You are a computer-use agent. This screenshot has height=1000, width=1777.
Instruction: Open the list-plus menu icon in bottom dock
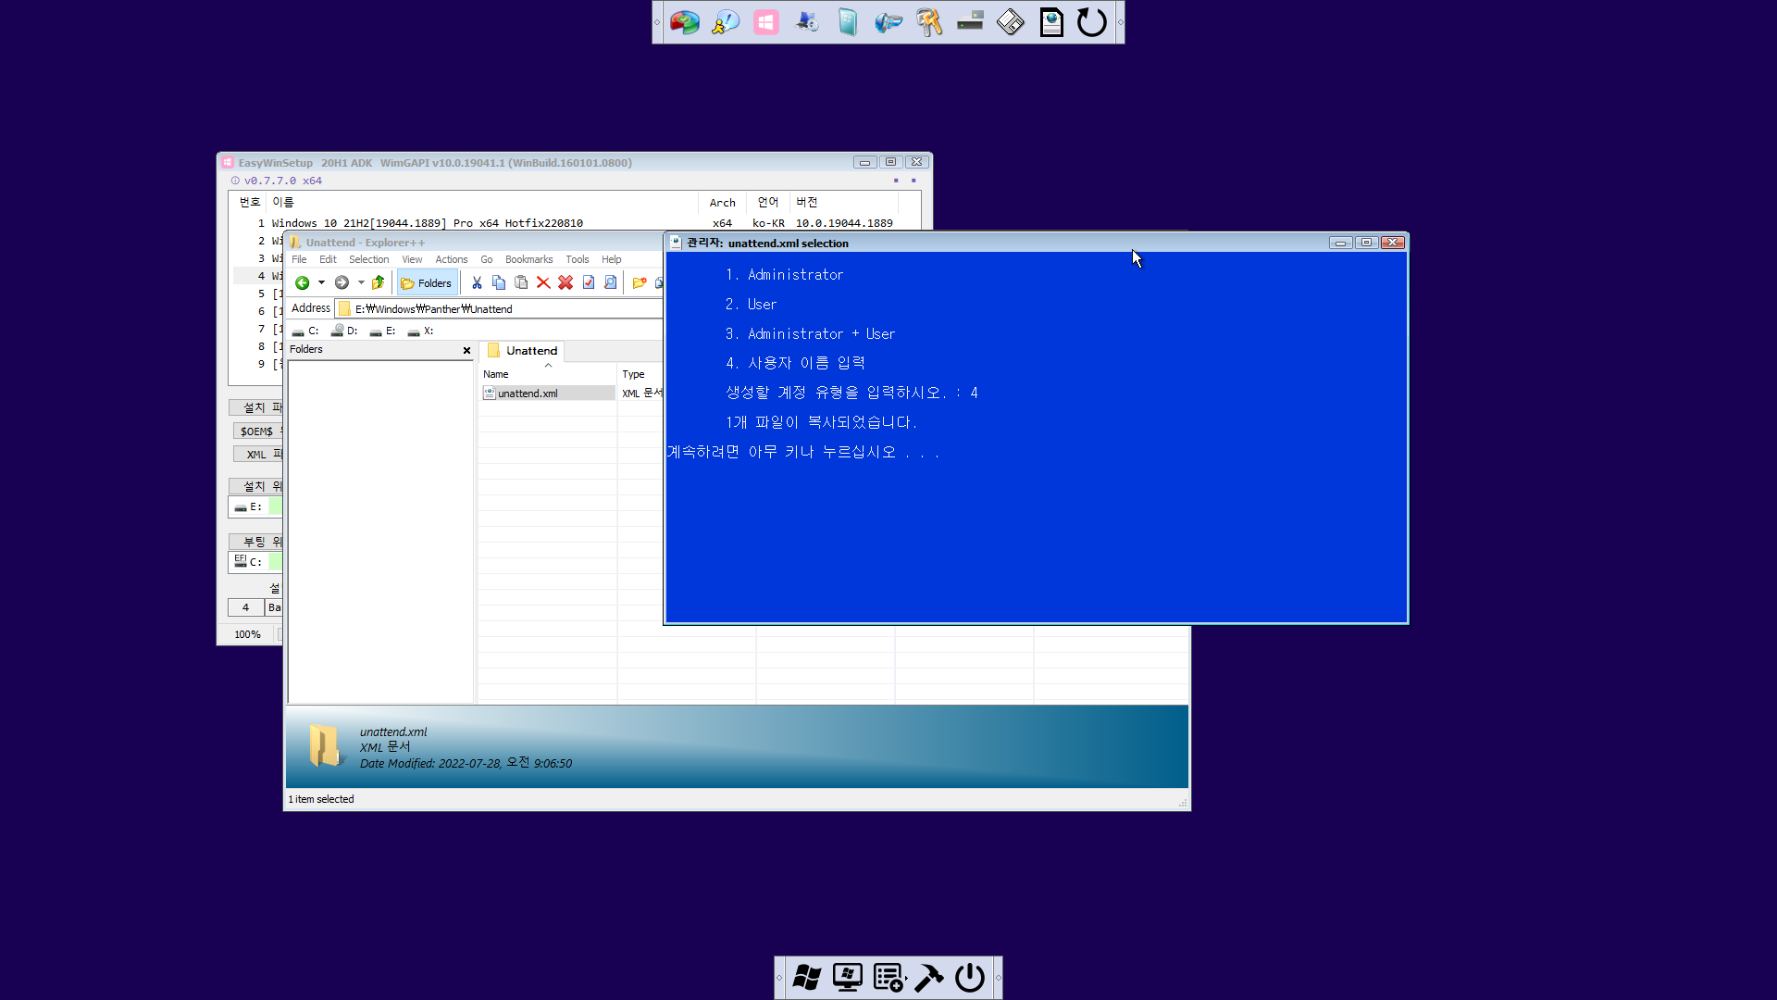pyautogui.click(x=888, y=978)
